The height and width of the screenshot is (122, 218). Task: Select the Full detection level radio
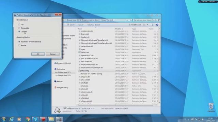[x=19, y=24]
